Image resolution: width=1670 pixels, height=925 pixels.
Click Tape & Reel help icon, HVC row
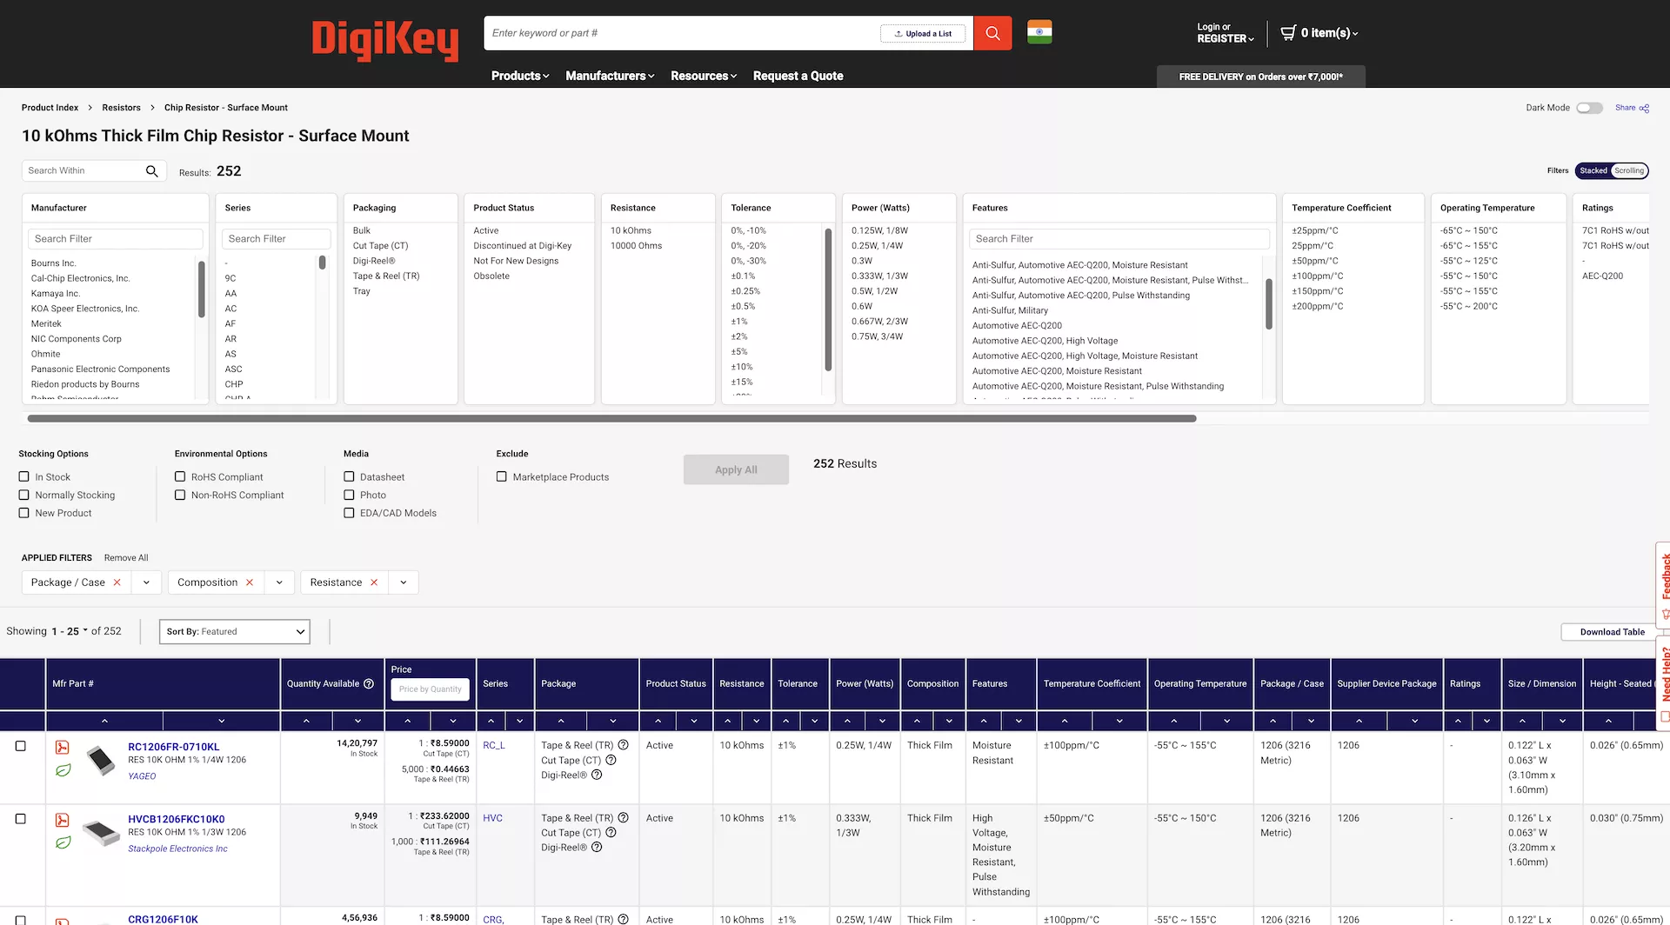coord(623,818)
